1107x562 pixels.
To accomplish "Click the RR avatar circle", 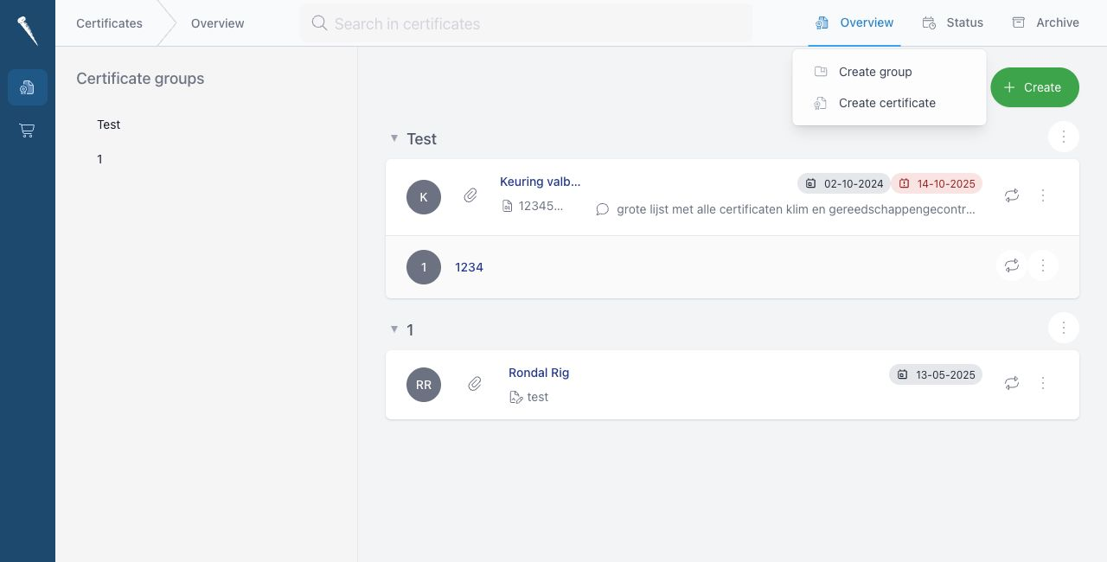I will pos(424,385).
